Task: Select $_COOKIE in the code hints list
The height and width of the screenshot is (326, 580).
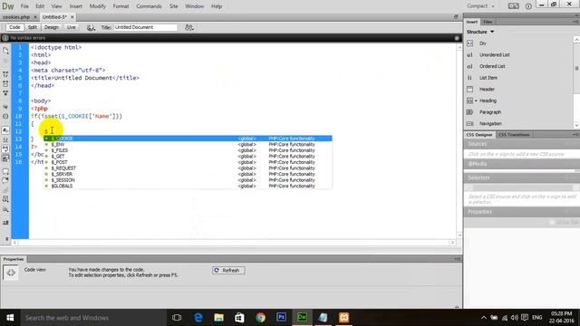Action: point(188,139)
